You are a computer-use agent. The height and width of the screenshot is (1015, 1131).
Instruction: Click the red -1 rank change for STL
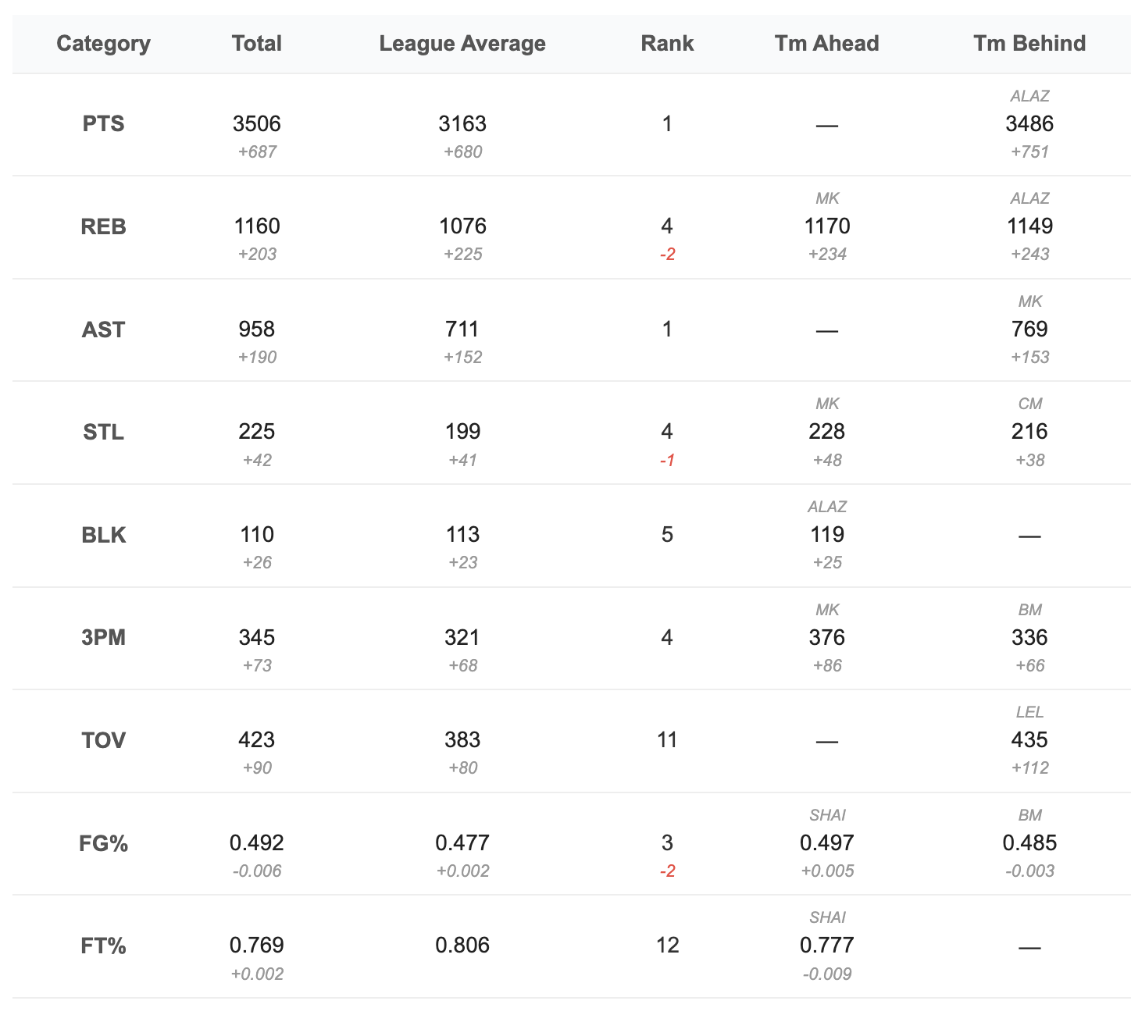667,460
